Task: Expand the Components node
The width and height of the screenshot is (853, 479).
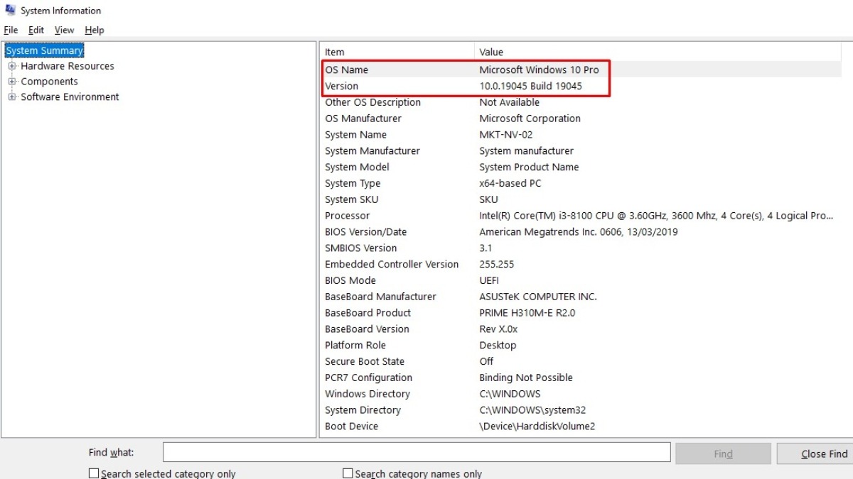Action: click(x=12, y=82)
